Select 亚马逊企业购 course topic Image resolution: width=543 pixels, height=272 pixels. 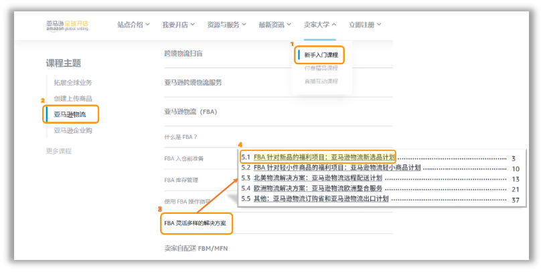tap(73, 130)
